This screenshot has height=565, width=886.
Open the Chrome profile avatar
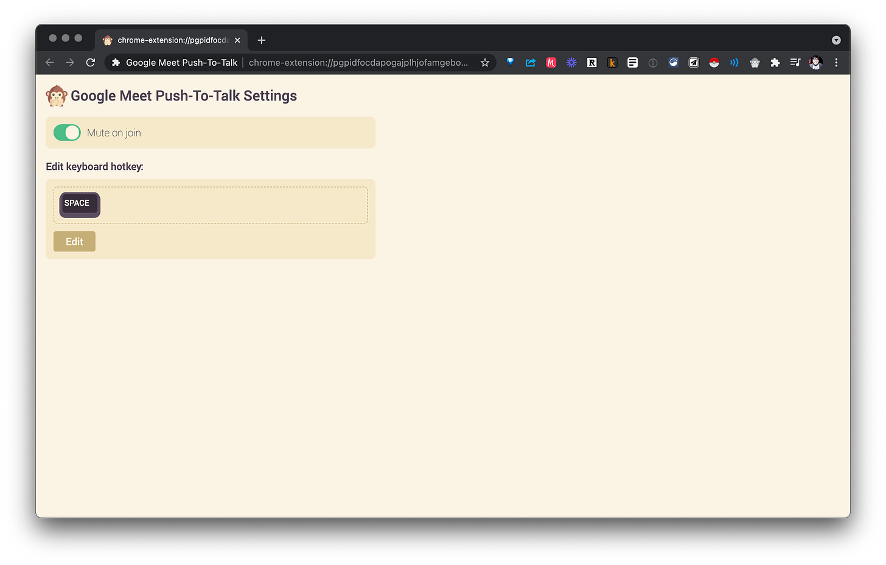coord(816,63)
